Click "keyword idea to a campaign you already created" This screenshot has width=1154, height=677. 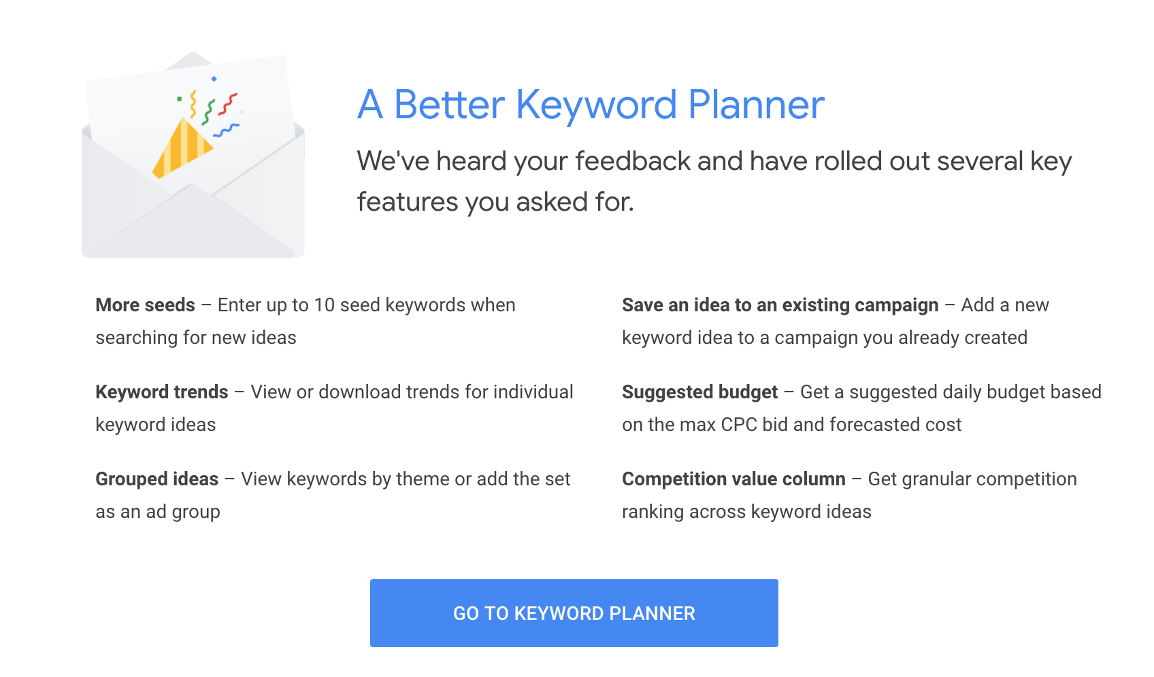pyautogui.click(x=825, y=338)
